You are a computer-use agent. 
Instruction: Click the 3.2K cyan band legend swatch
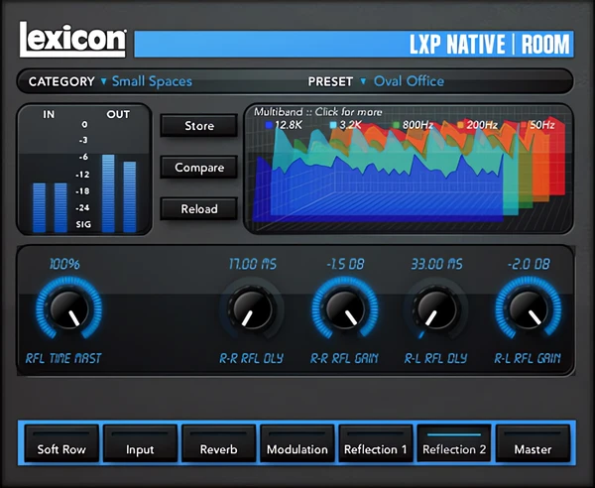(x=333, y=125)
